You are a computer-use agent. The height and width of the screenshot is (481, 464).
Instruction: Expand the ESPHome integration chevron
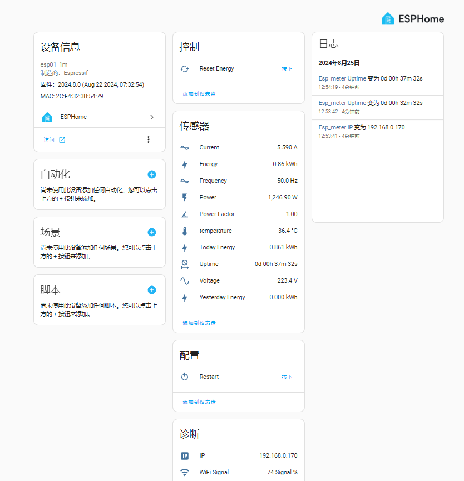(x=152, y=117)
